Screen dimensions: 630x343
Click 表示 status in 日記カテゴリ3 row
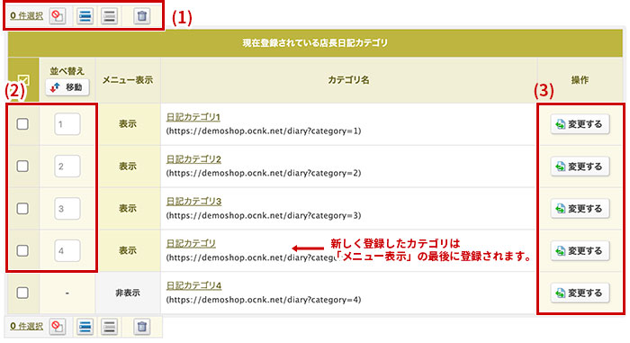(x=128, y=209)
